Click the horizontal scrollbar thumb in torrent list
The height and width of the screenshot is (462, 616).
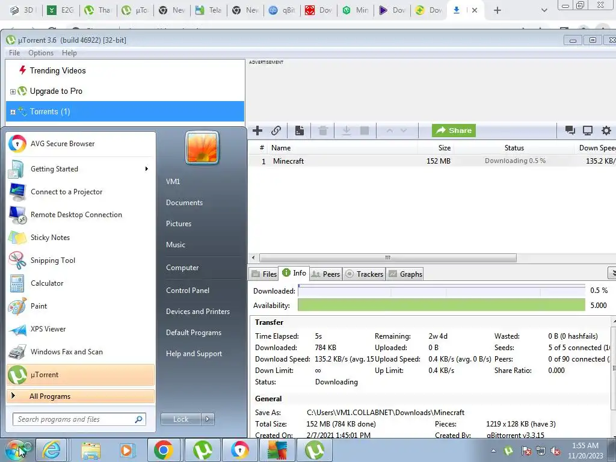(x=388, y=257)
